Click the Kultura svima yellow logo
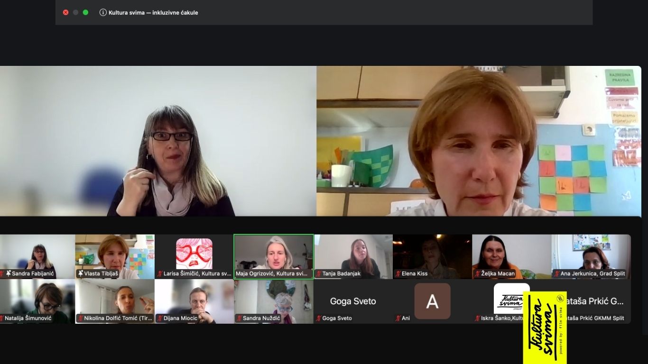 545,327
